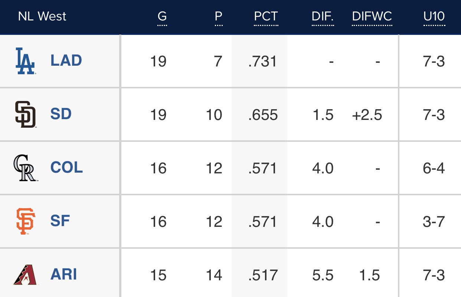Select the DIFWC column header
This screenshot has width=461, height=297.
(372, 17)
